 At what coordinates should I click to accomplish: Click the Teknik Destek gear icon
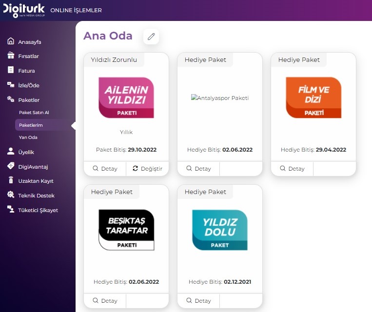coord(11,195)
